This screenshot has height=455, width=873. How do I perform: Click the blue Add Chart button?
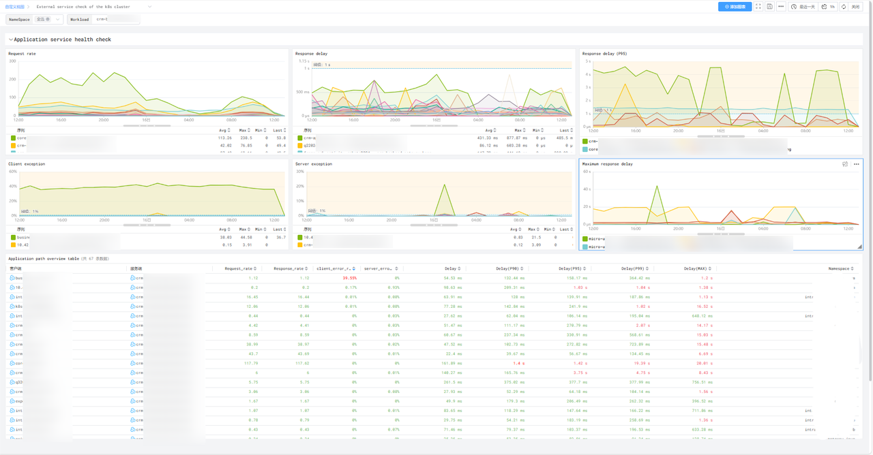tap(735, 7)
